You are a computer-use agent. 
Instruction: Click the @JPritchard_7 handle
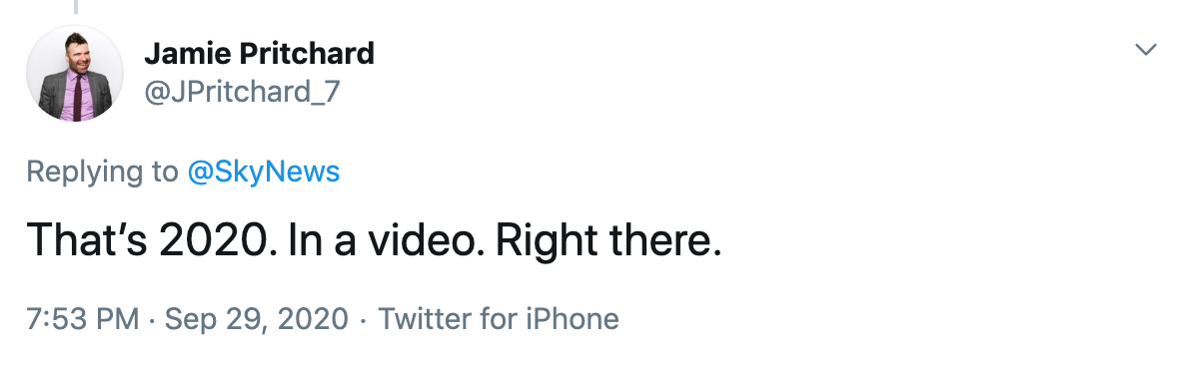click(x=242, y=92)
